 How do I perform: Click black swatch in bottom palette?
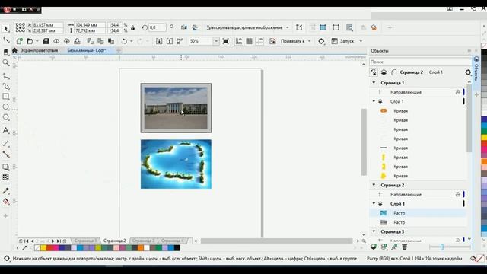(x=177, y=248)
